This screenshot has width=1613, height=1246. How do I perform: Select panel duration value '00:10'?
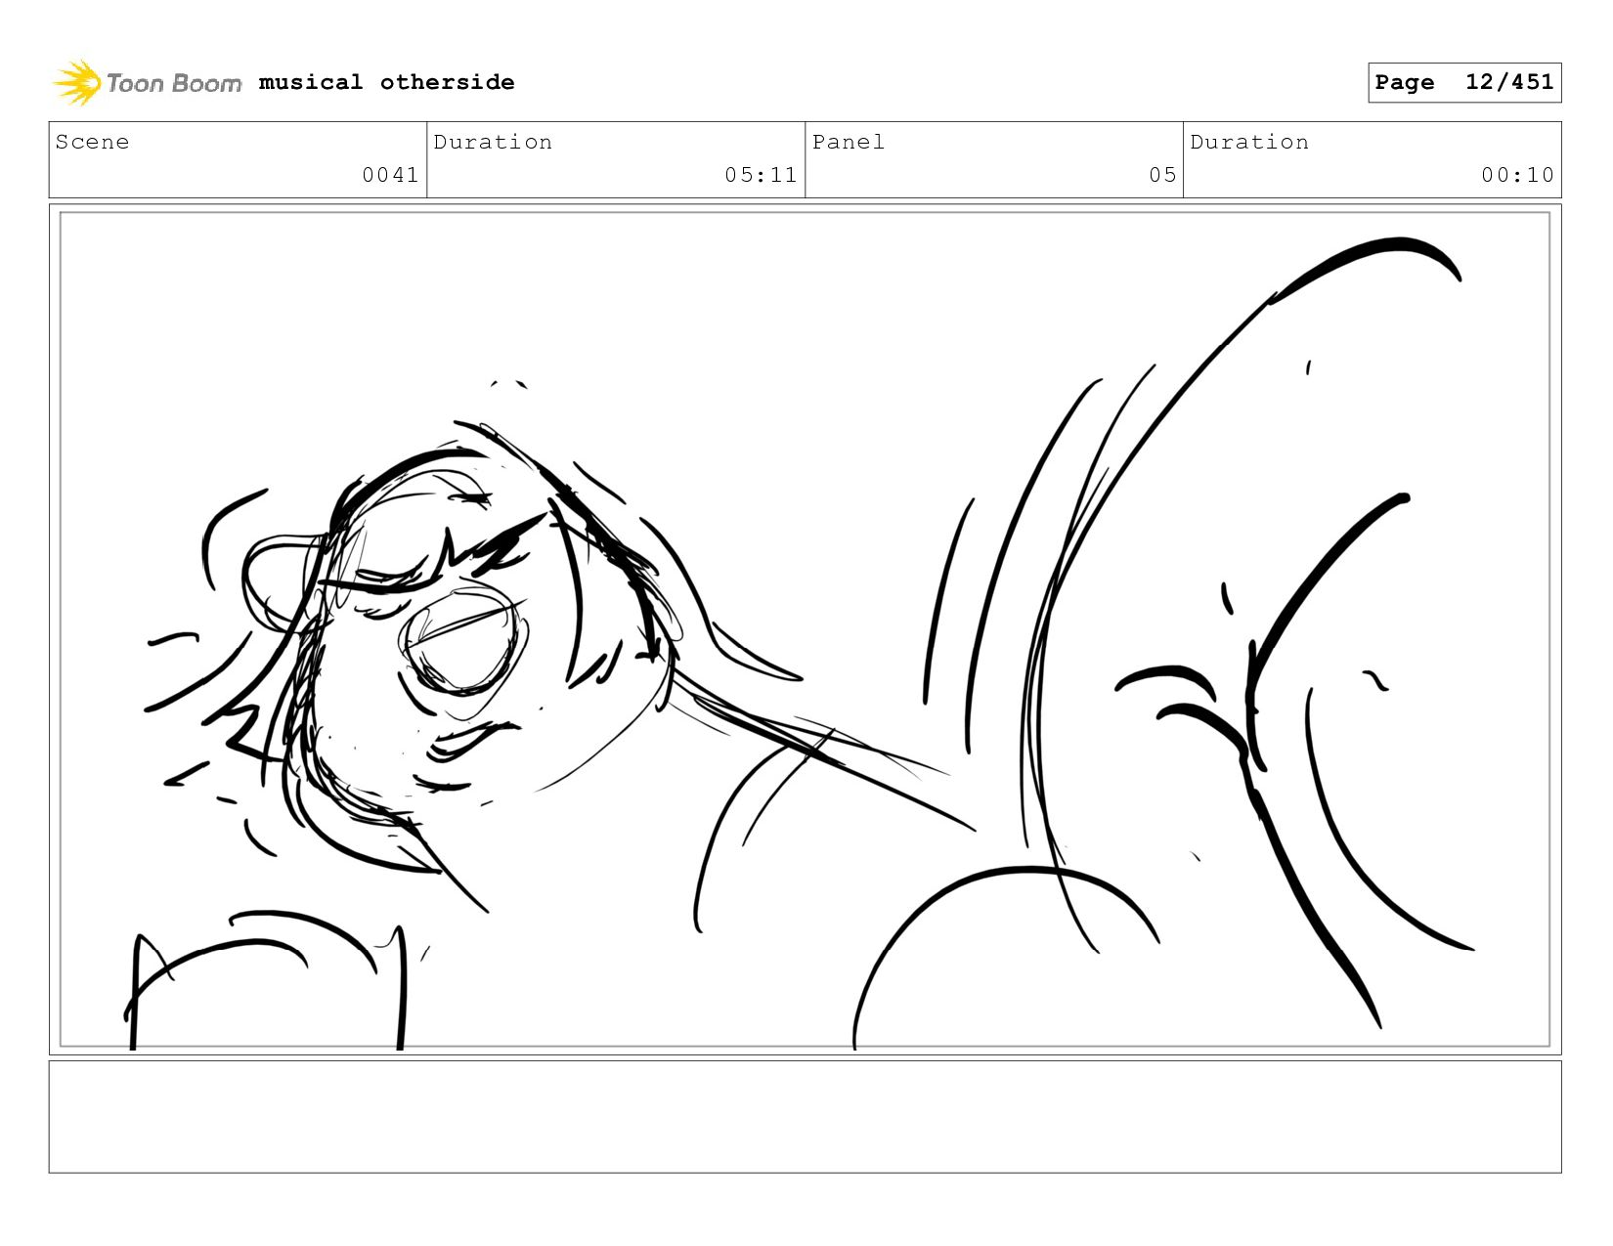[1517, 175]
